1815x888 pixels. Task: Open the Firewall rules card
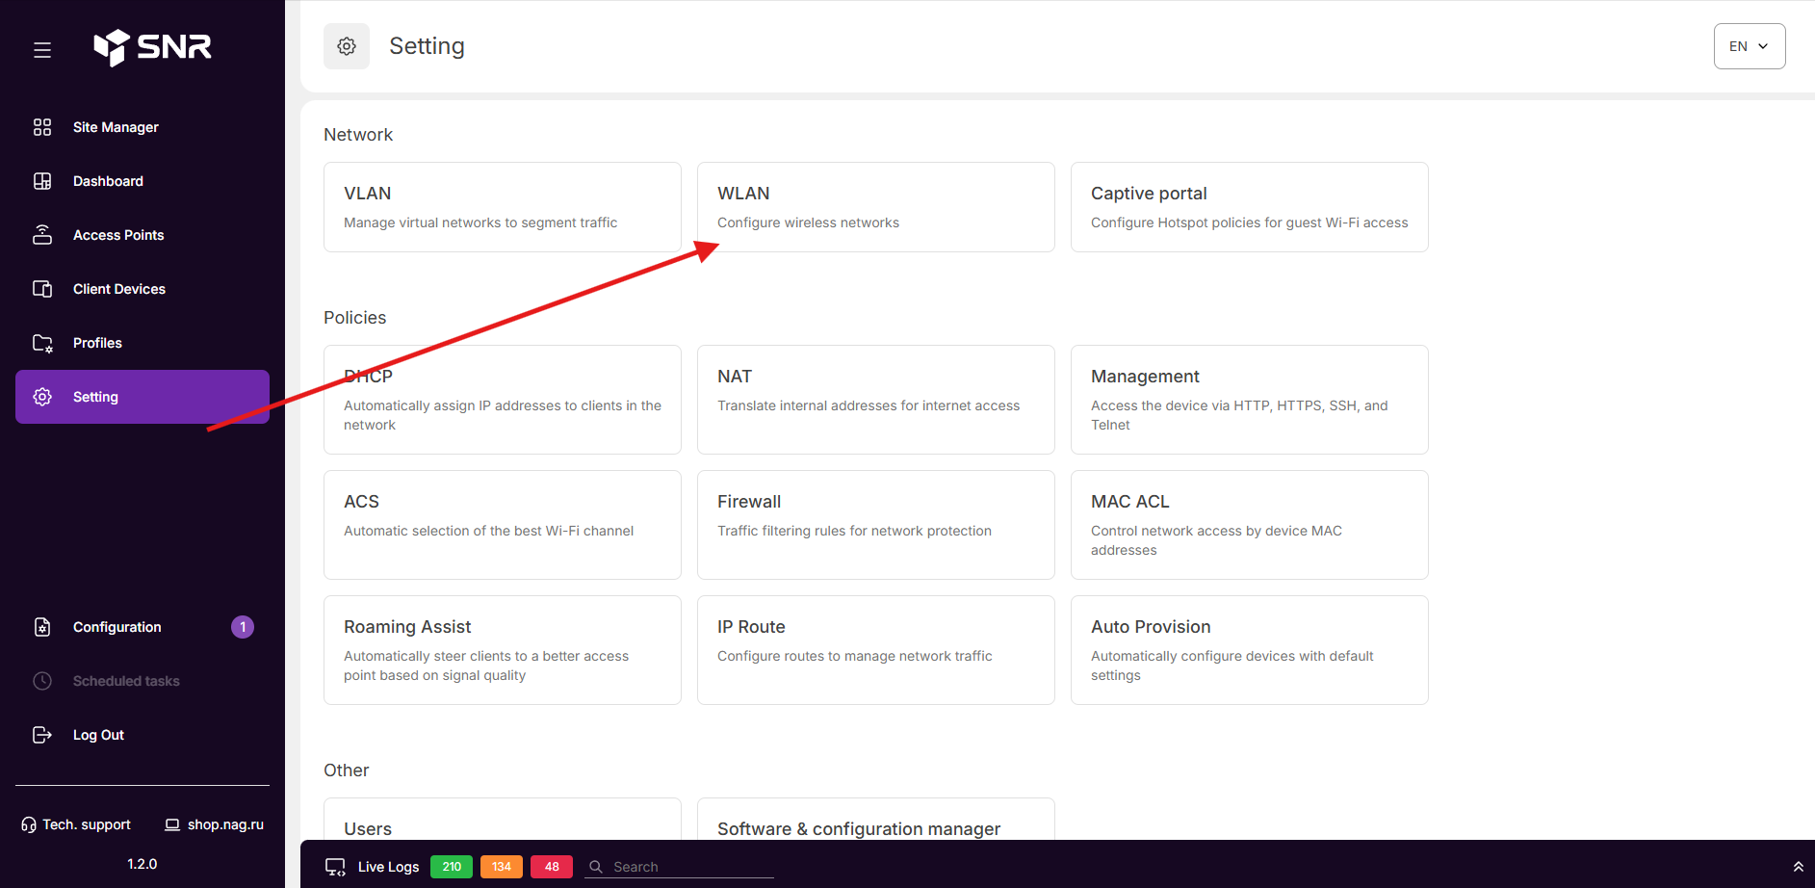point(876,525)
